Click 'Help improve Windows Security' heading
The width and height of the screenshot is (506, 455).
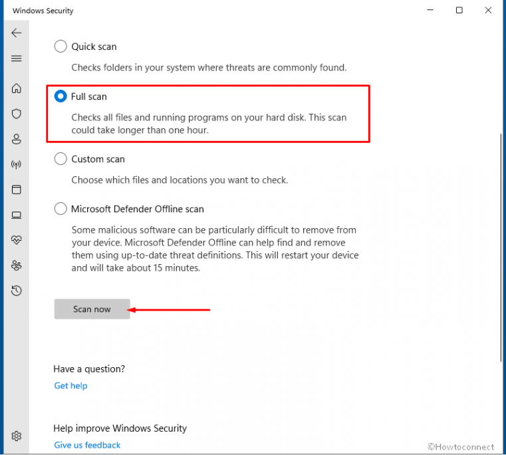pyautogui.click(x=120, y=428)
